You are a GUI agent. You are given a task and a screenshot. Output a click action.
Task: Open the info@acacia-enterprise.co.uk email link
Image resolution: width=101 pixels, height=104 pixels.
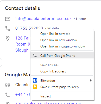[x=43, y=19]
